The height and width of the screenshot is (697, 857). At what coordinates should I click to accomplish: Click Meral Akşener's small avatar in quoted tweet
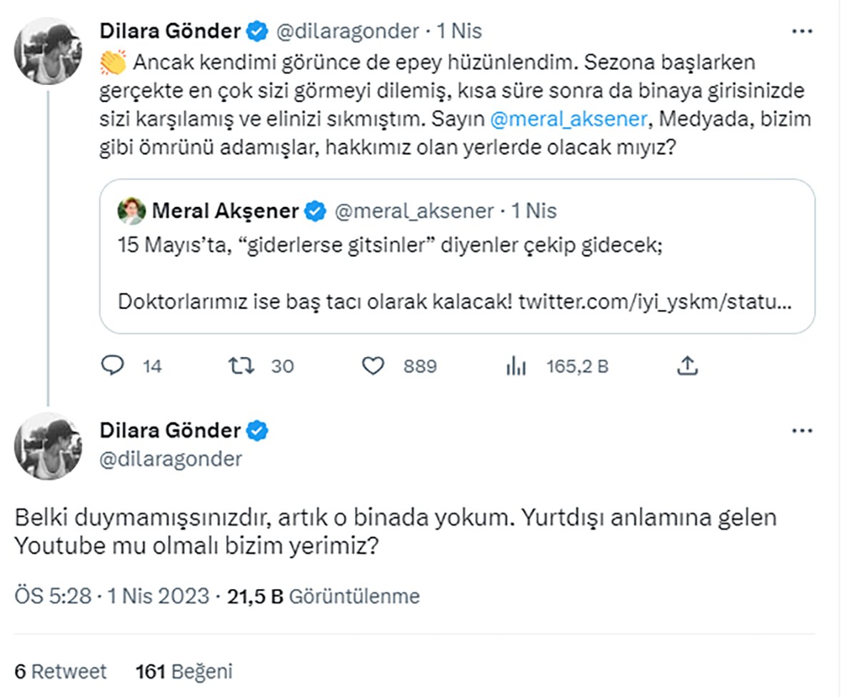pyautogui.click(x=132, y=211)
